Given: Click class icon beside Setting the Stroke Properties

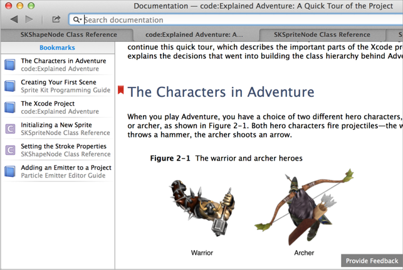Looking at the screenshot, I should pos(10,150).
